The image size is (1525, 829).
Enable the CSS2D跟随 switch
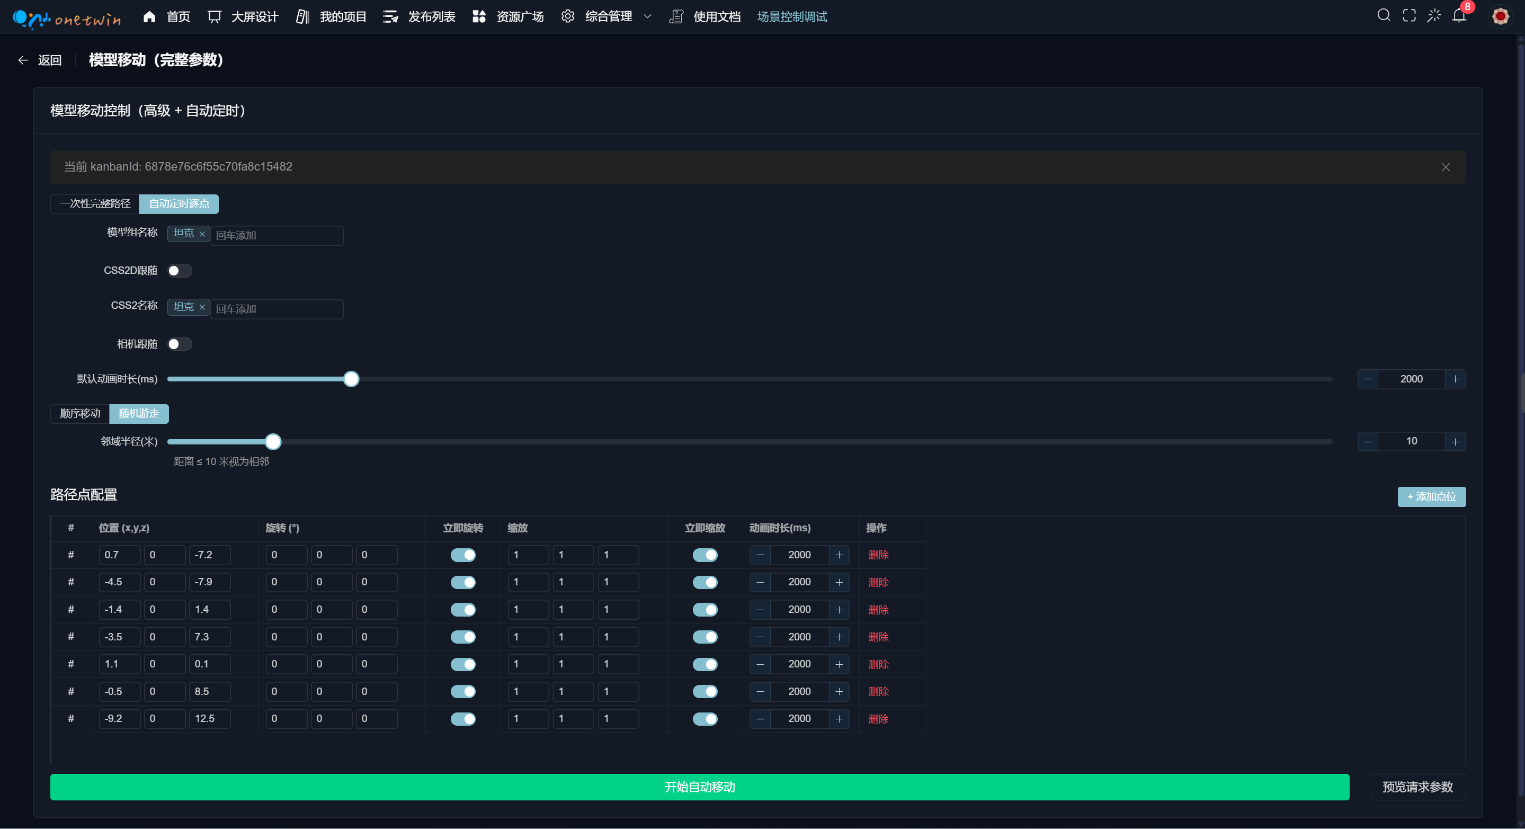coord(180,271)
